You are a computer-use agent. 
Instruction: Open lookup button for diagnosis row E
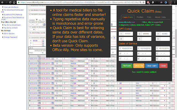tap(43, 43)
